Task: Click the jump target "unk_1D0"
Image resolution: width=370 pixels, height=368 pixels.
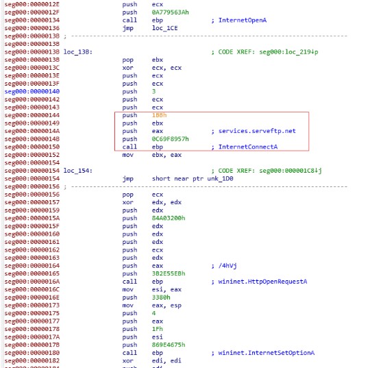Action: tap(220, 179)
